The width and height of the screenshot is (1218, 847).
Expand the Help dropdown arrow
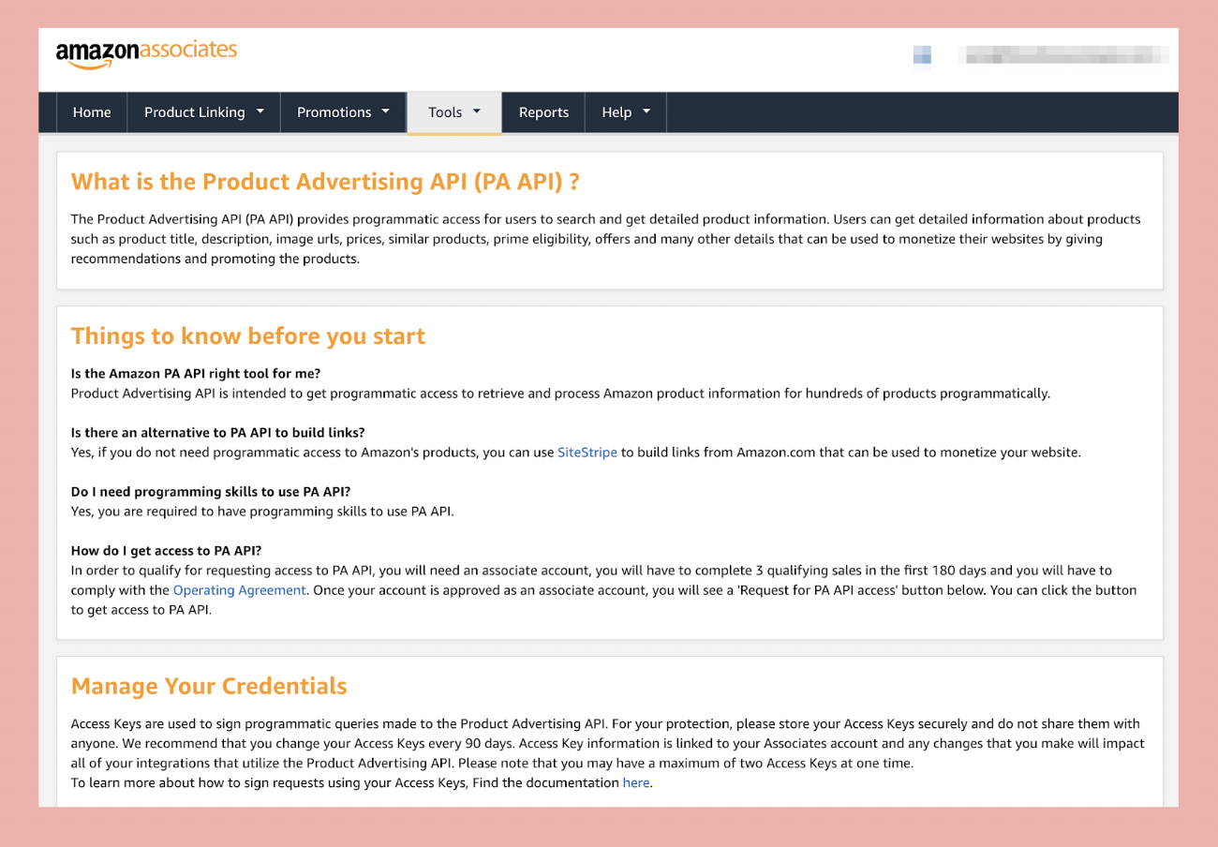tap(646, 111)
